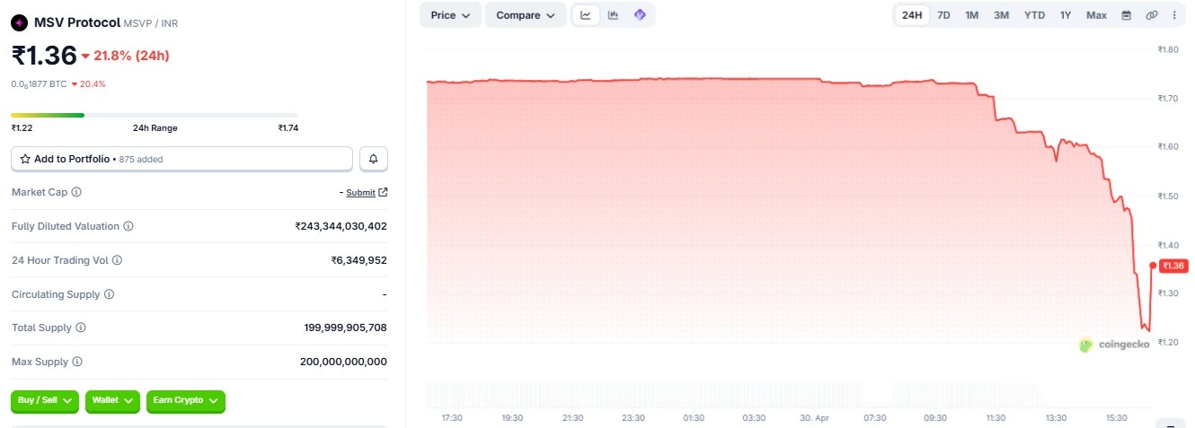
Task: Open the calendar date range picker
Action: pos(1126,15)
